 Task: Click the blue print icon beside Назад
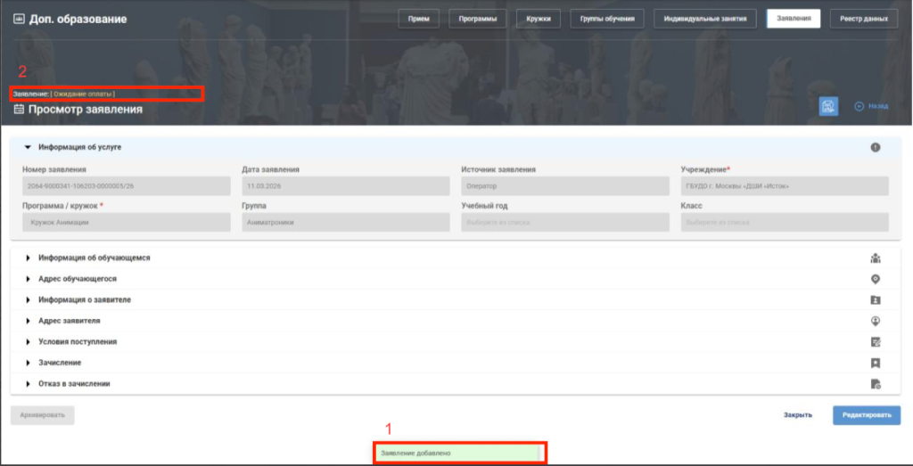click(x=828, y=106)
